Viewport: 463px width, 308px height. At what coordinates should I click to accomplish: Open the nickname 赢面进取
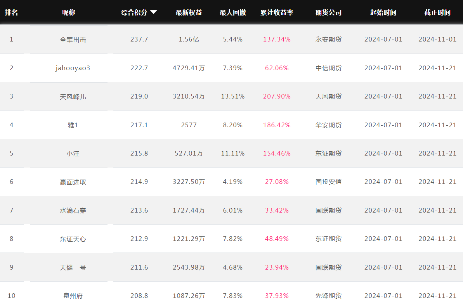(73, 182)
